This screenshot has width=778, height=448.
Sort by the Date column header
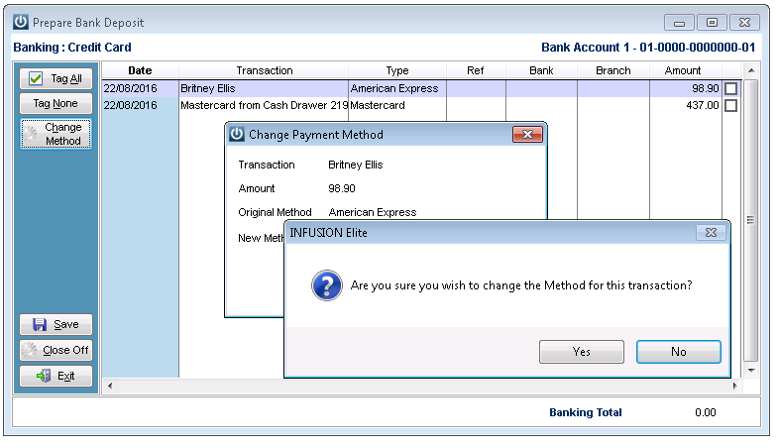click(x=140, y=70)
